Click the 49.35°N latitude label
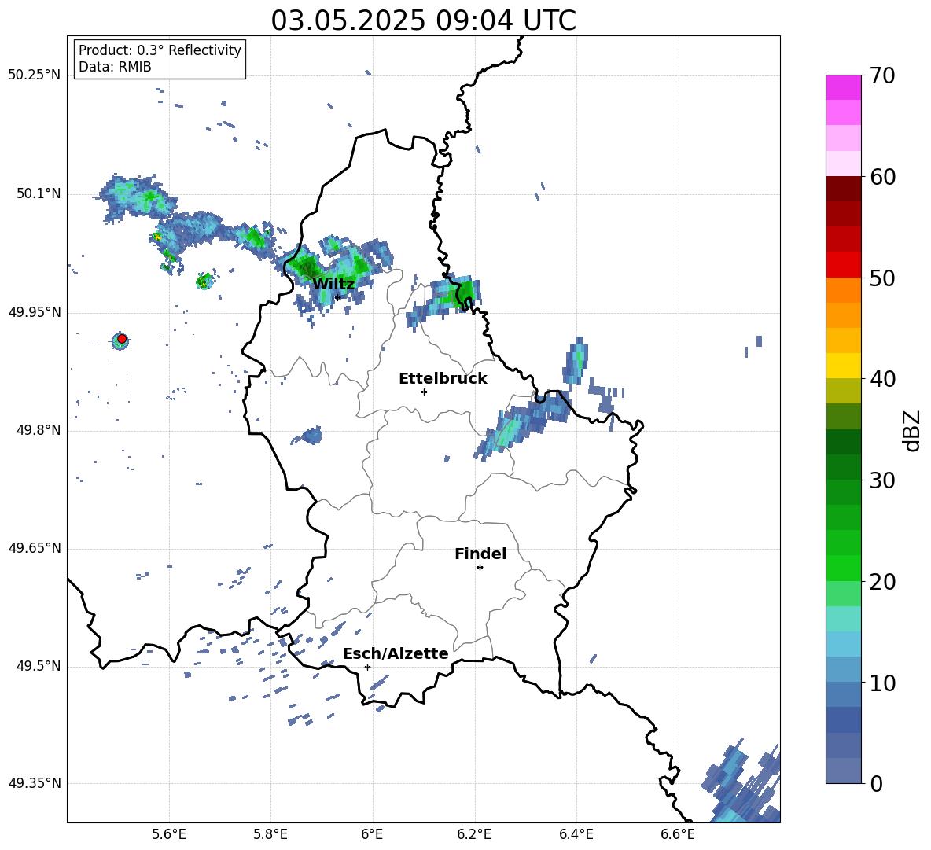931x850 pixels. (35, 783)
